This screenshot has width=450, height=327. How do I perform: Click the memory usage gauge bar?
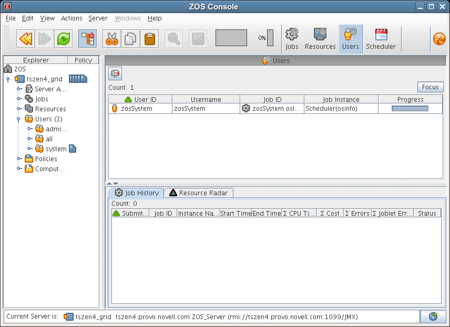pyautogui.click(x=270, y=38)
